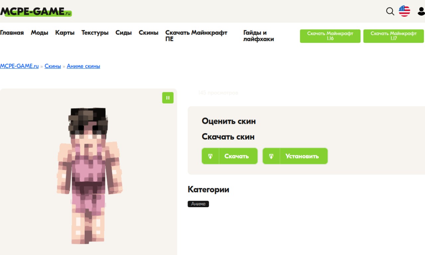Click the Скачать скин heading

(x=228, y=137)
